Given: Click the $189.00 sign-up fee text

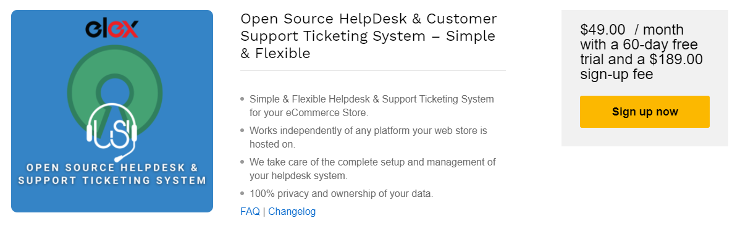Looking at the screenshot, I should (641, 67).
